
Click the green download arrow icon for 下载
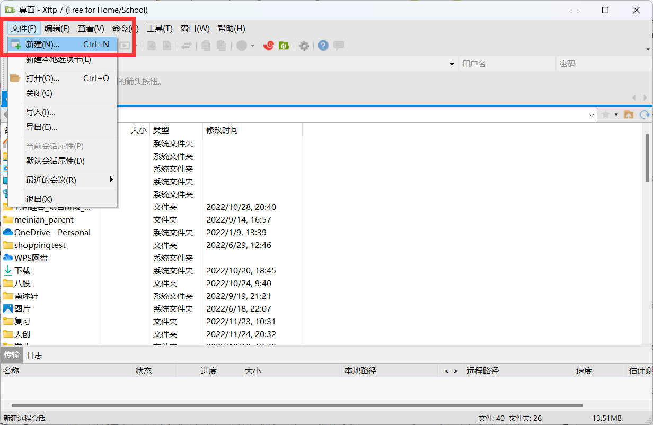(7, 270)
